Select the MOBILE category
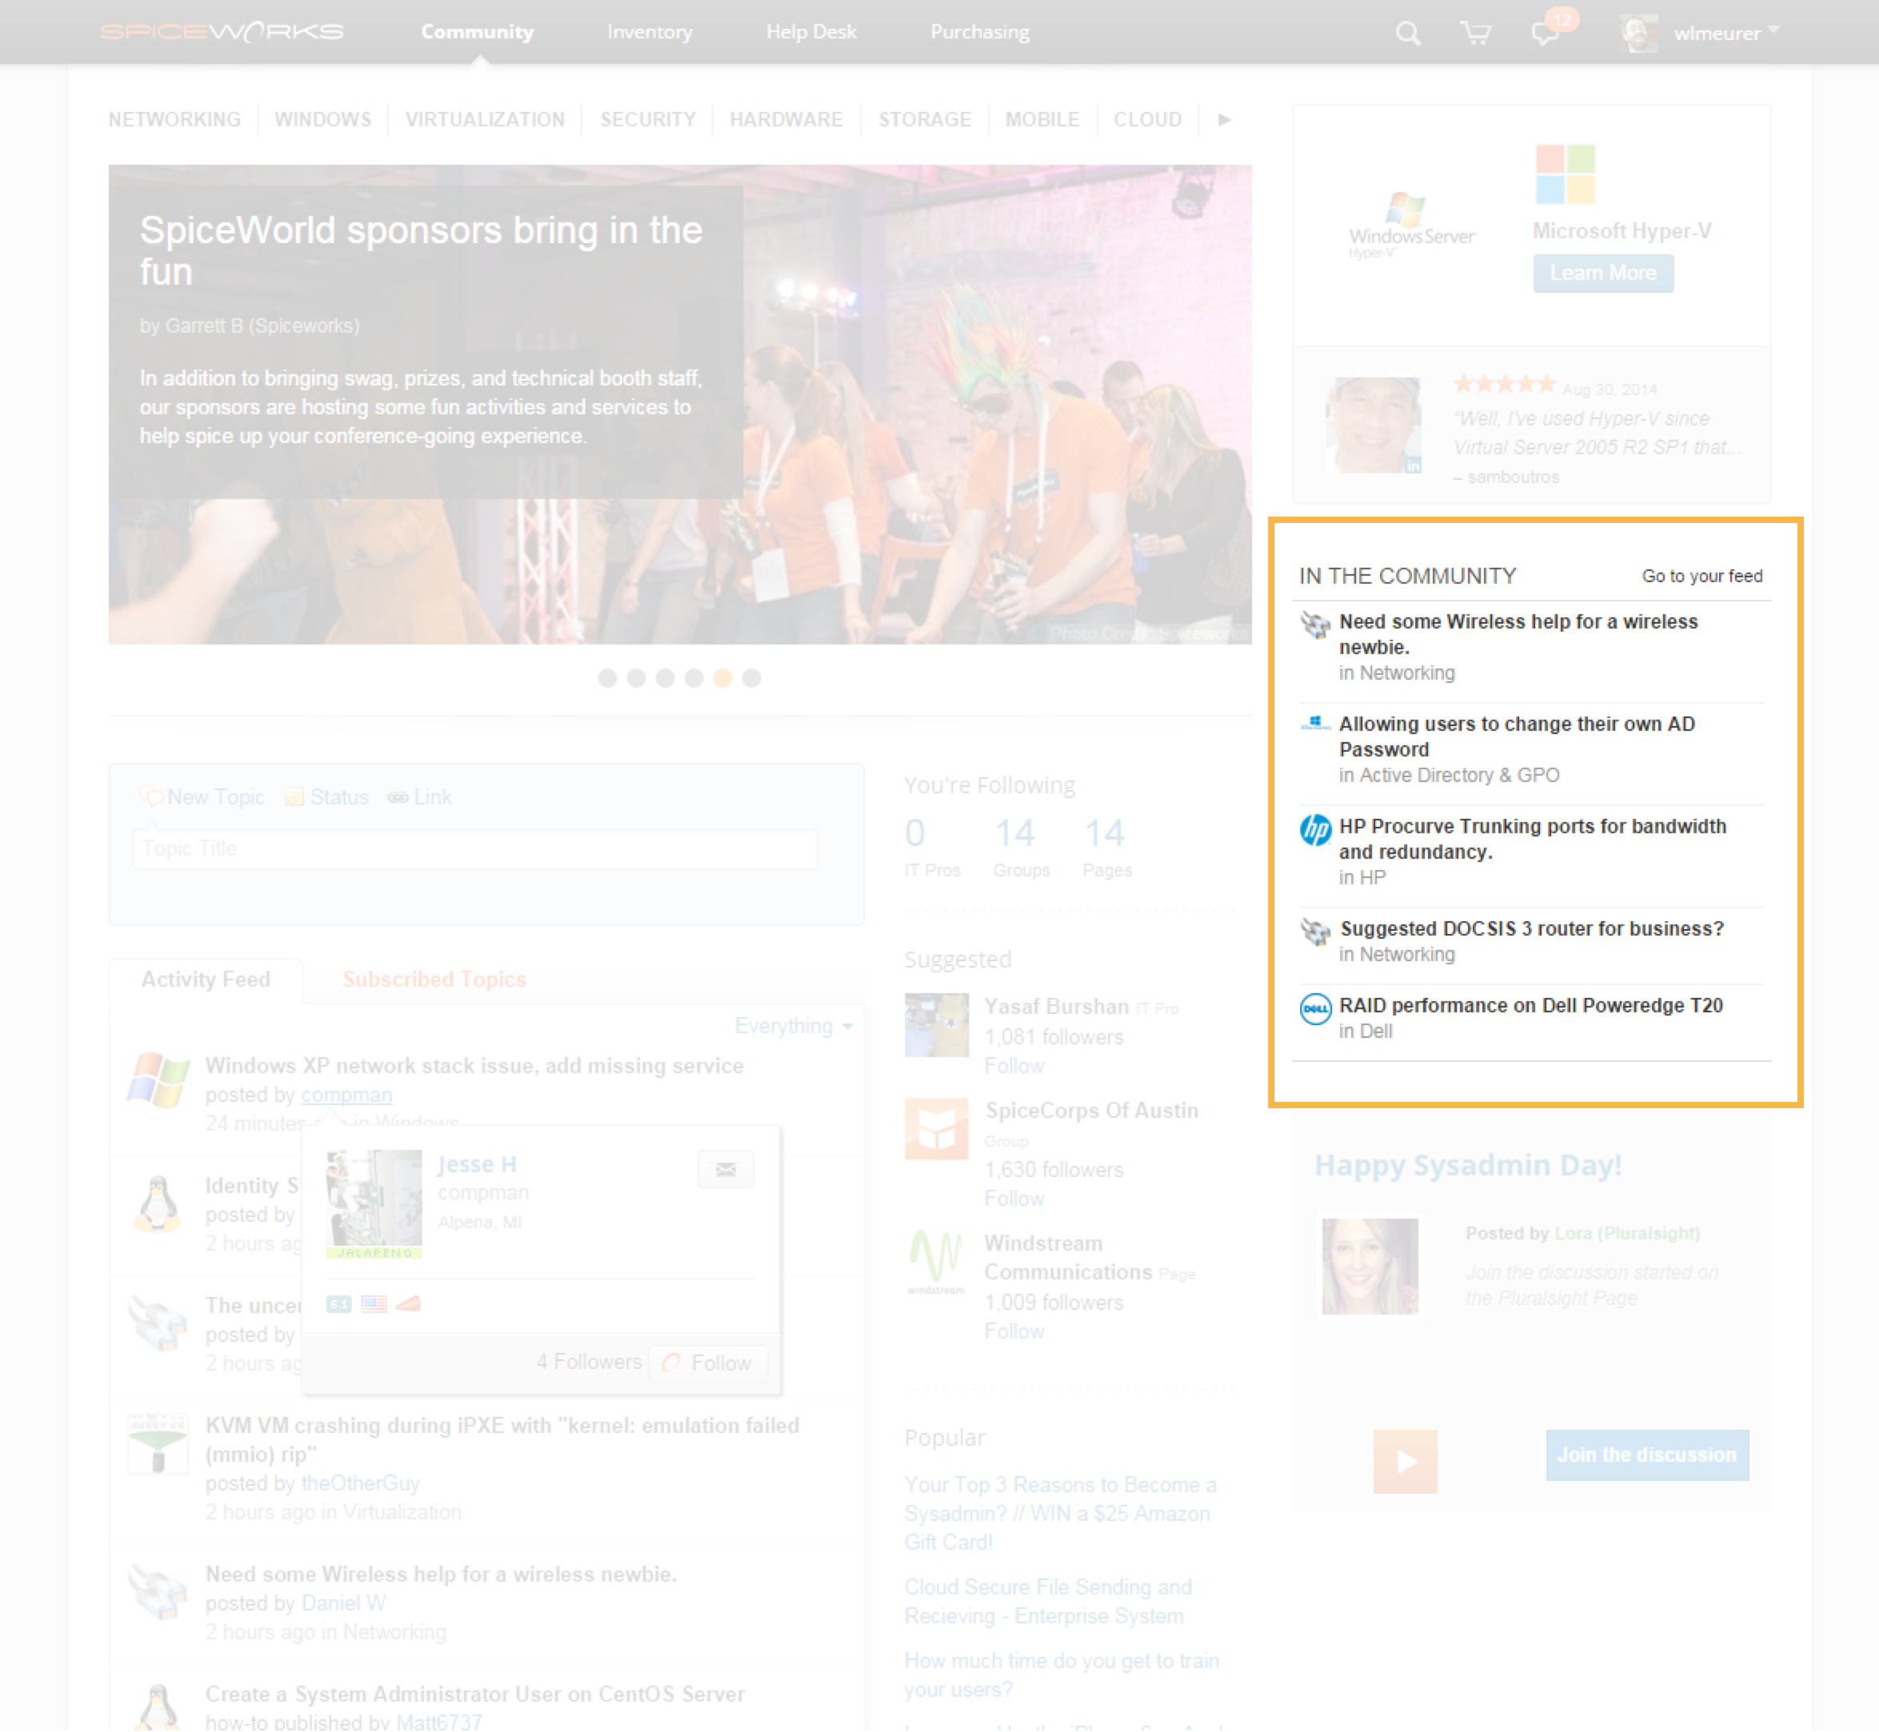The height and width of the screenshot is (1732, 1879). [x=1042, y=120]
